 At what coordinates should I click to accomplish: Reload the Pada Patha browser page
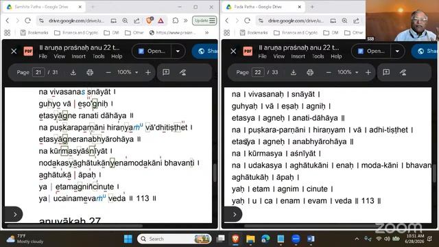coord(247,21)
